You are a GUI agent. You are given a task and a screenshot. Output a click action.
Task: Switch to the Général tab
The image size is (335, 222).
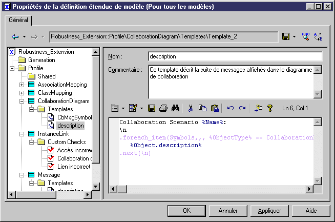click(x=18, y=20)
